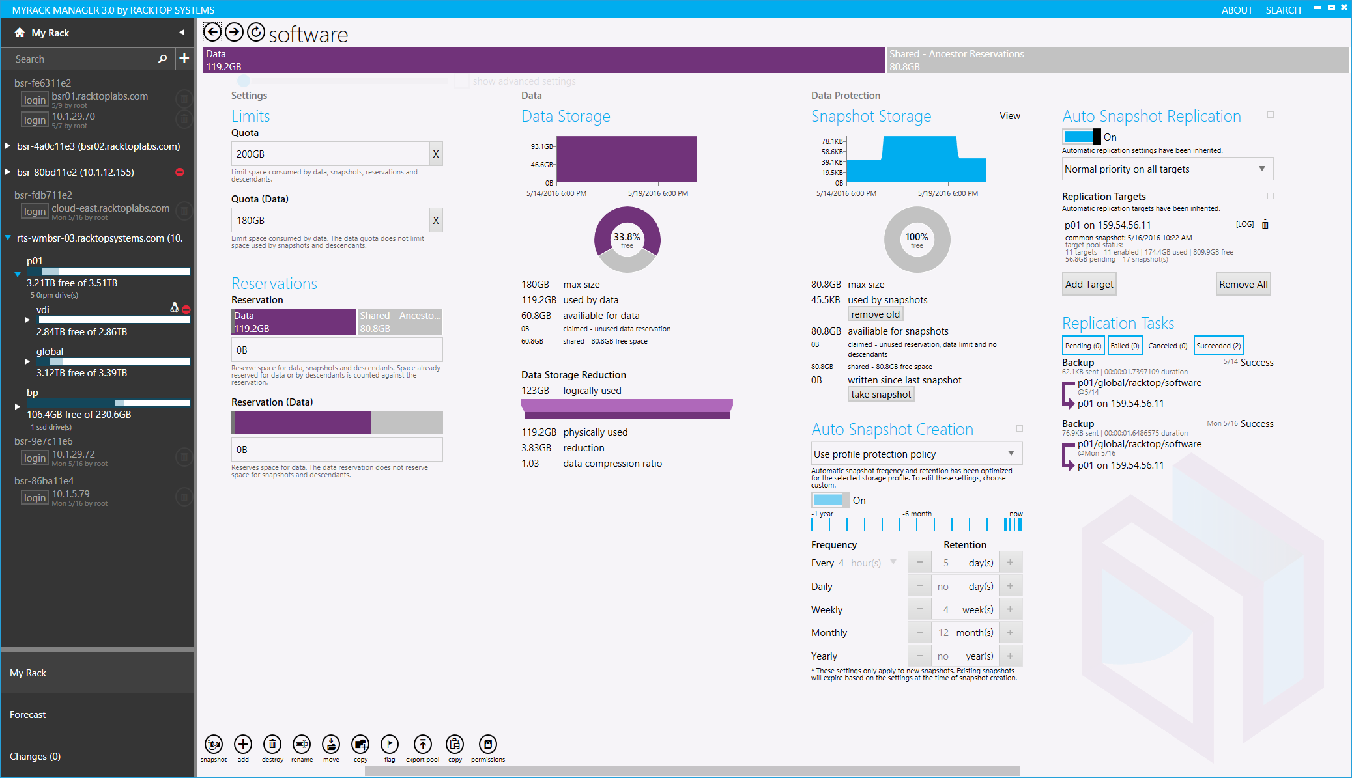Open Use profile protection policy dropdown
The image size is (1352, 778).
(x=916, y=454)
